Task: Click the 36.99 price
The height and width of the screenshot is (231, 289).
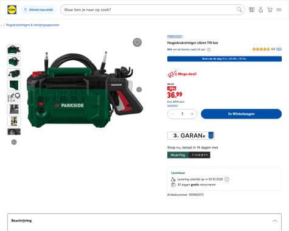Action: pos(175,95)
